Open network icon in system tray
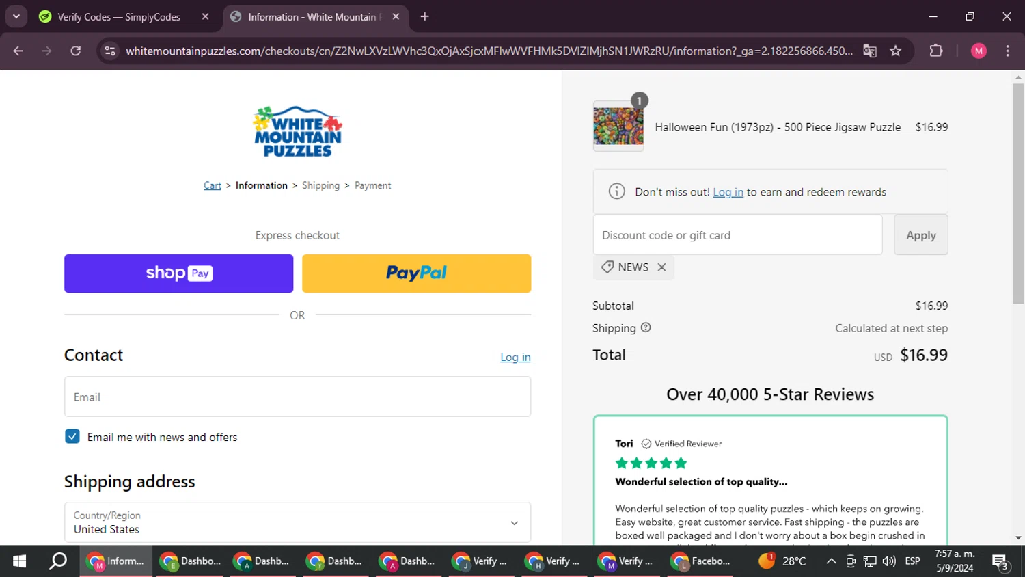 tap(870, 561)
